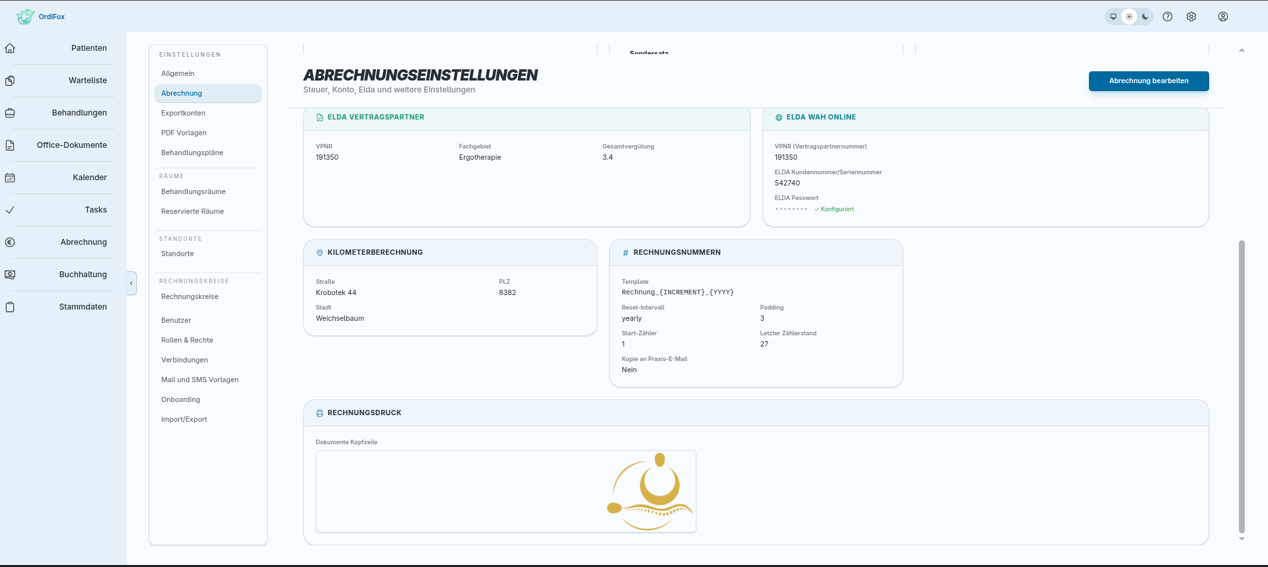Select Abrechnung settings entry

pos(208,93)
